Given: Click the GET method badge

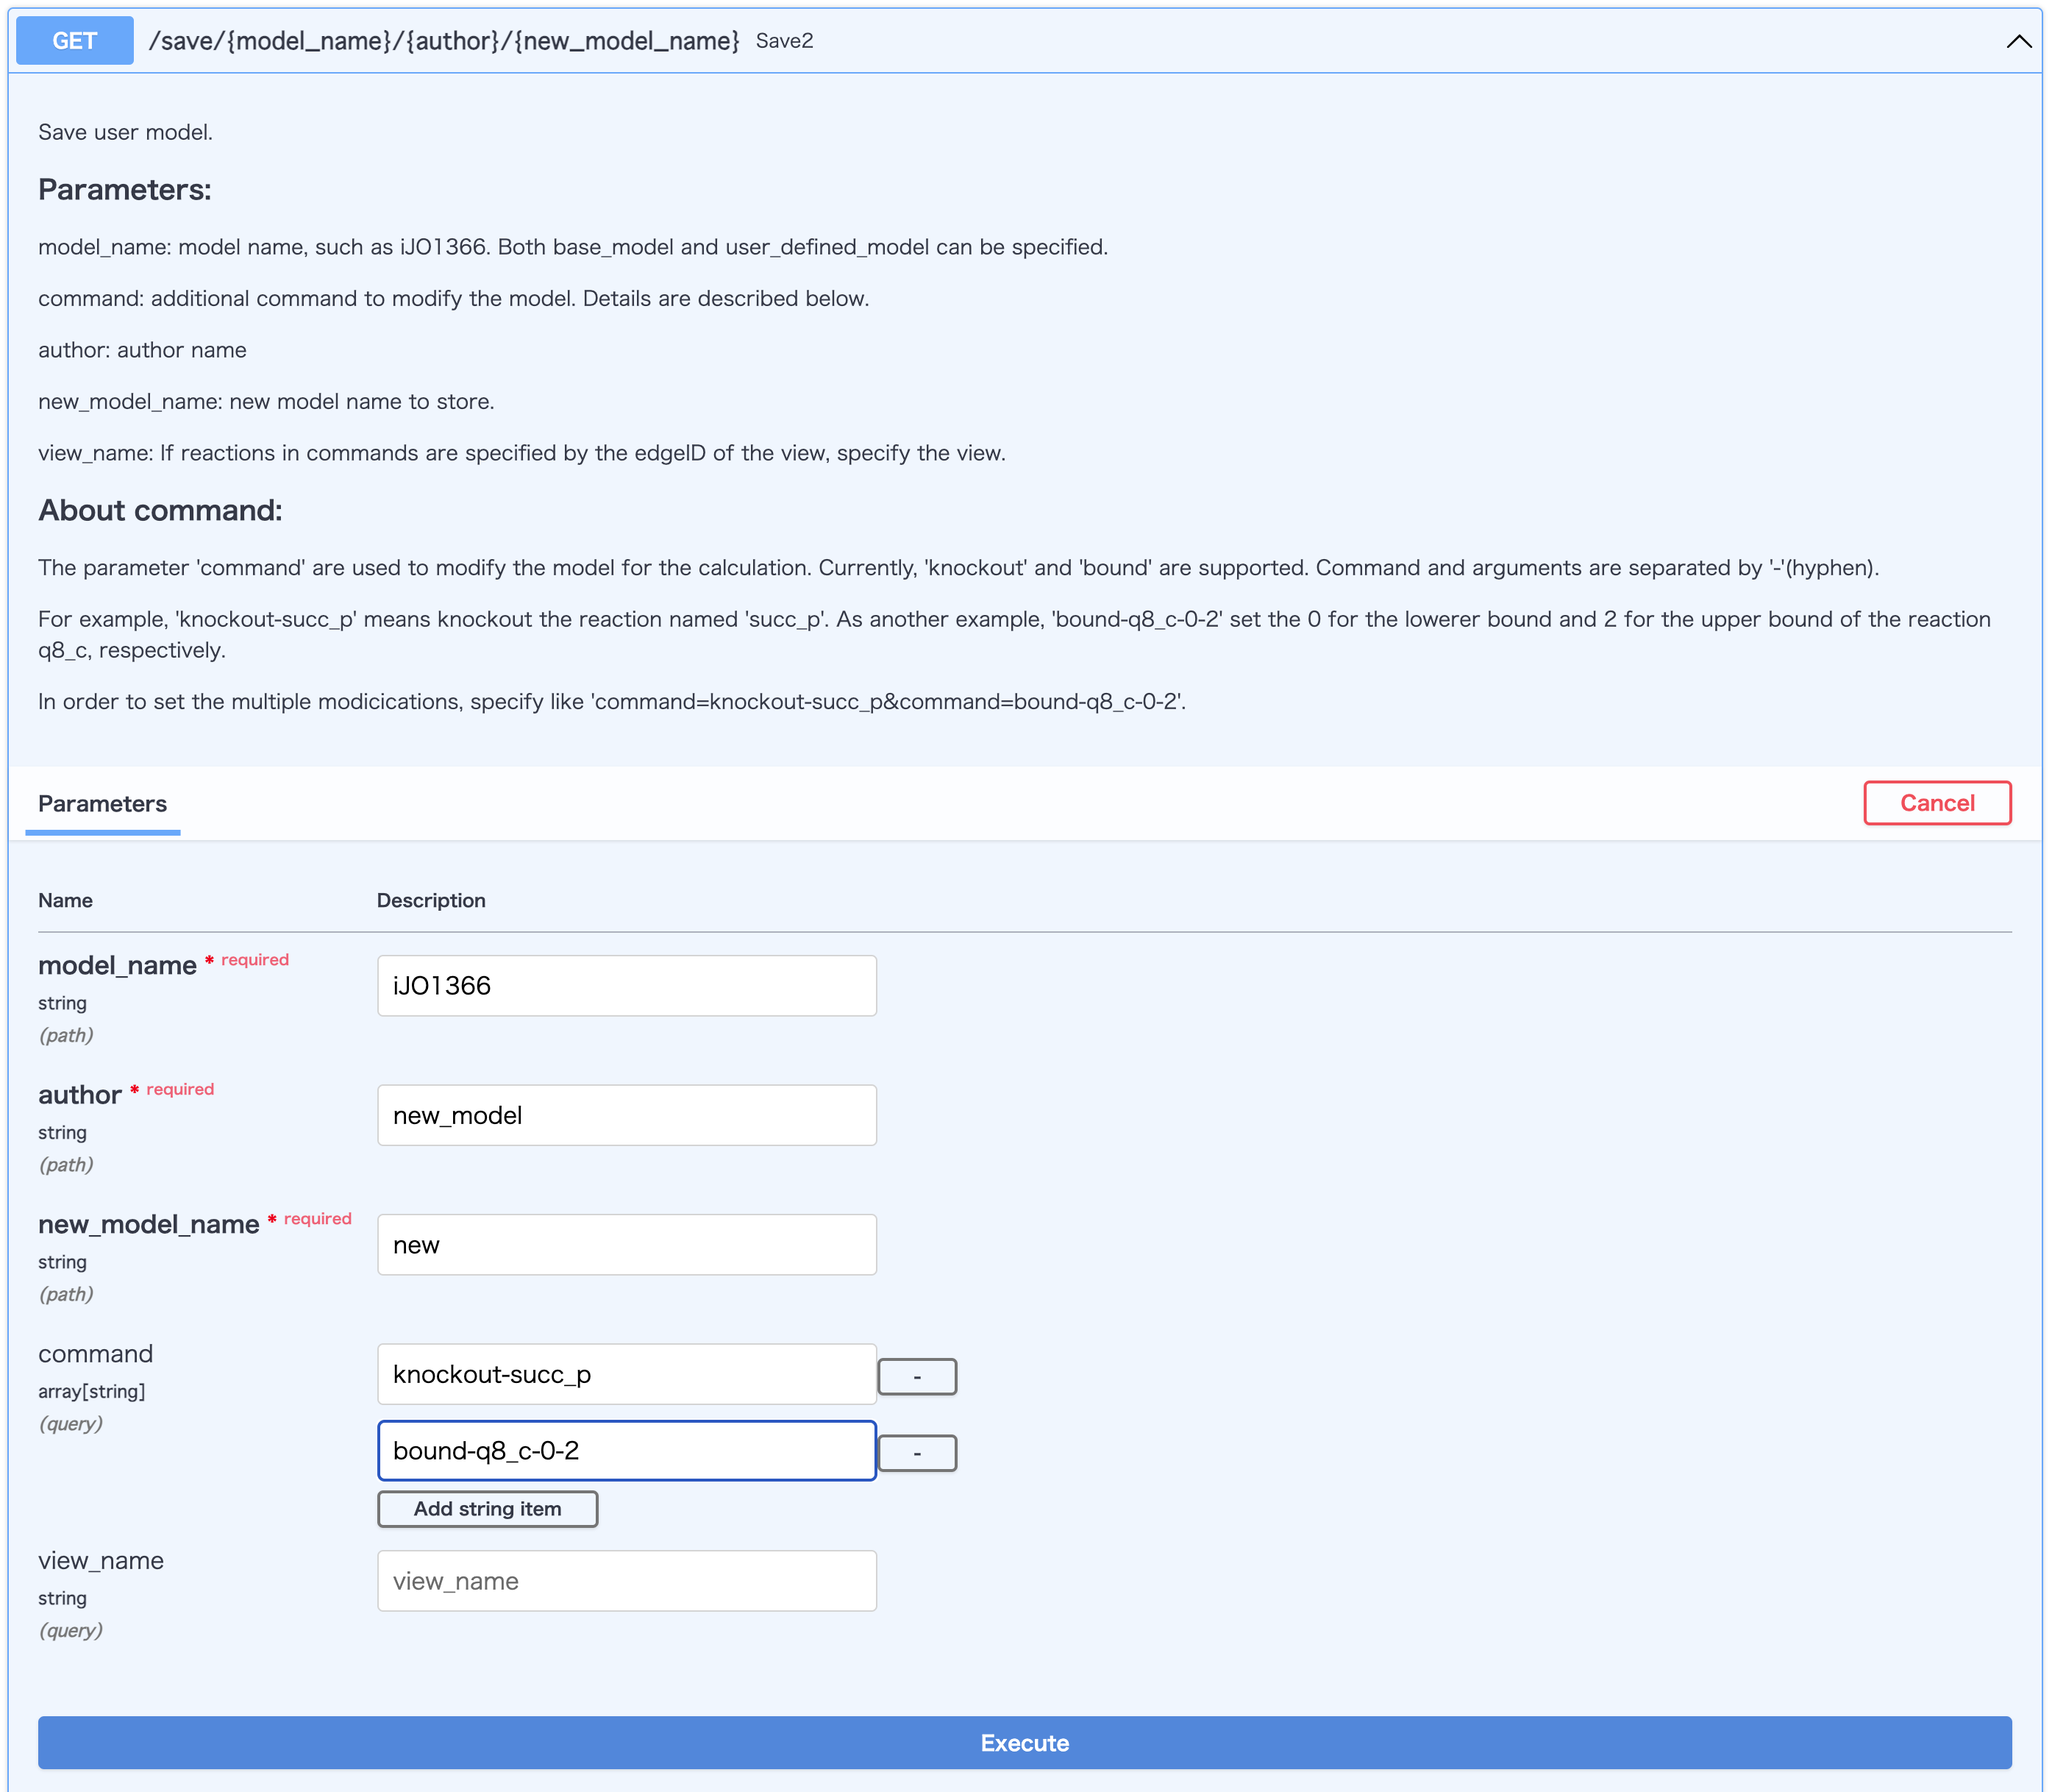Looking at the screenshot, I should coord(75,41).
